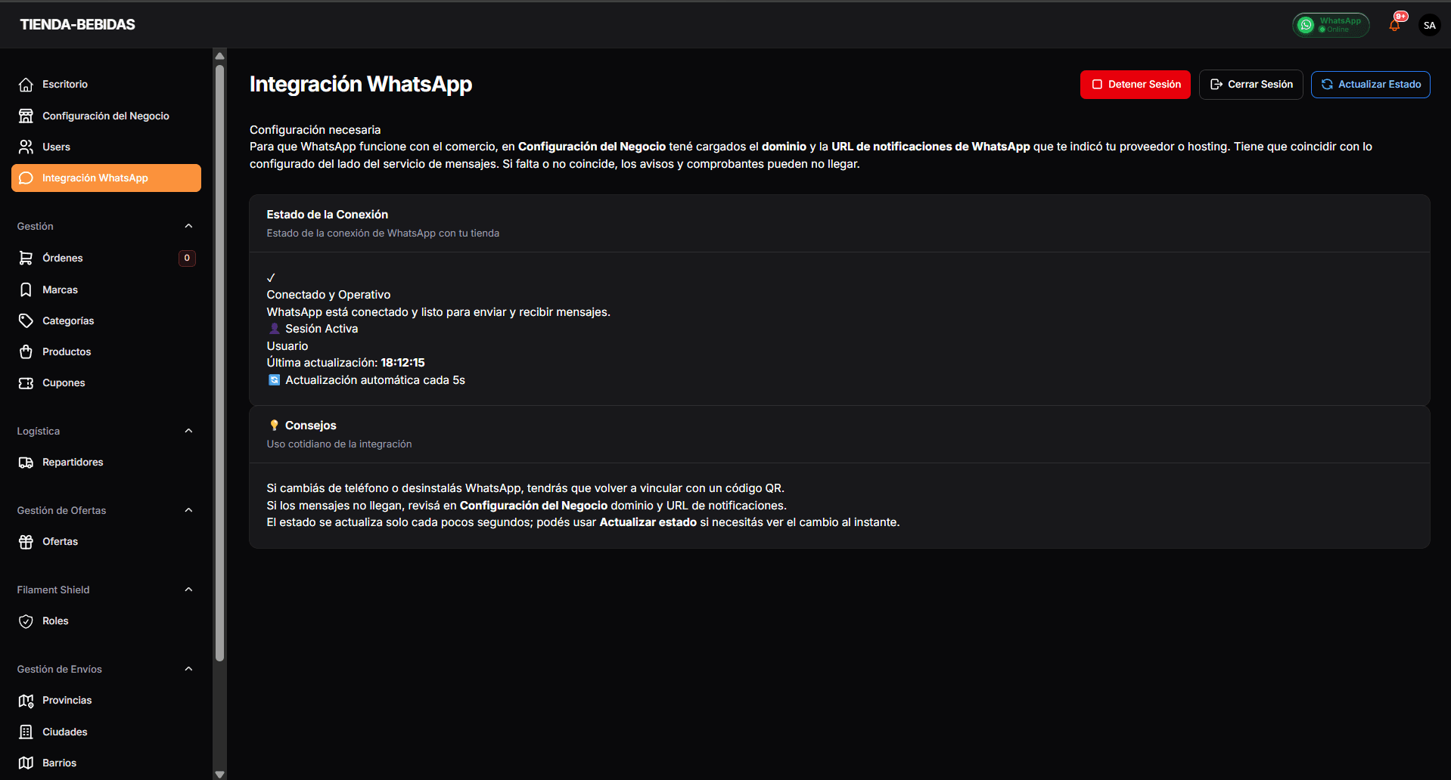Click the Productos bag icon
This screenshot has height=780, width=1451.
coord(26,351)
